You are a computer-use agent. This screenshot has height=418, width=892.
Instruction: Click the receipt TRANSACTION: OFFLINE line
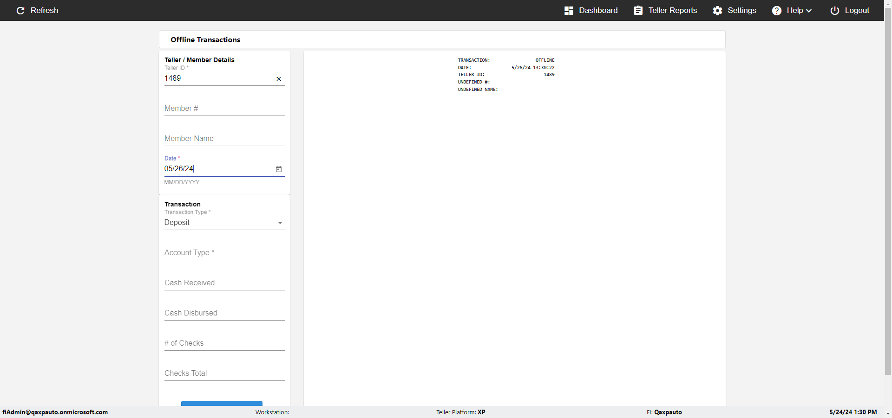click(x=506, y=60)
